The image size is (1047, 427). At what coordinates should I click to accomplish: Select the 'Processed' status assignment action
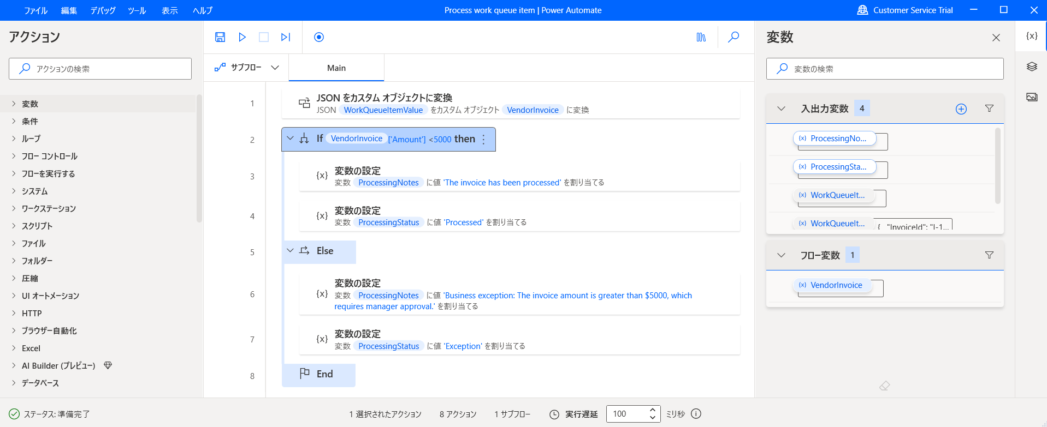[519, 216]
